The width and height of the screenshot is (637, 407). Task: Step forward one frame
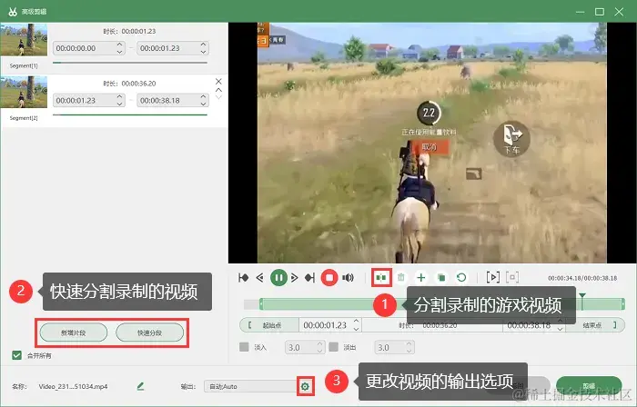tap(295, 278)
